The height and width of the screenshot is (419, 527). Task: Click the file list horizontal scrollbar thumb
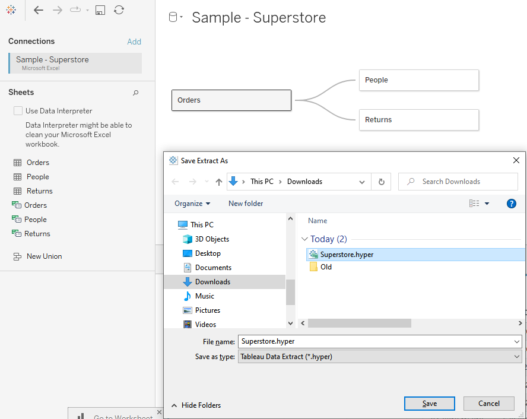(x=359, y=323)
